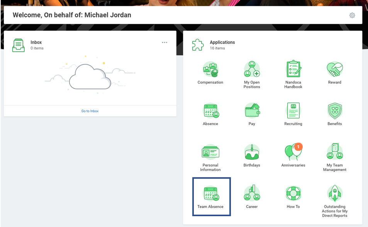Open the How To lifebuoy icon
This screenshot has width=368, height=227.
pyautogui.click(x=293, y=193)
